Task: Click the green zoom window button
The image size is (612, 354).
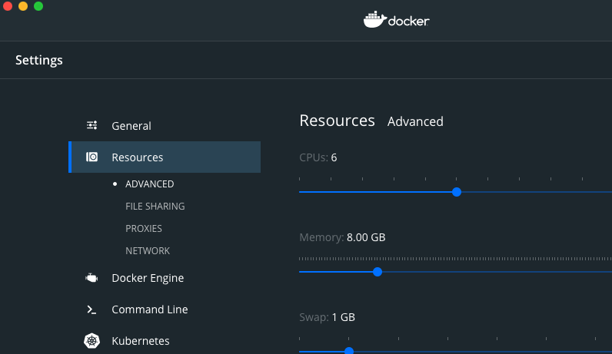Action: pos(38,6)
